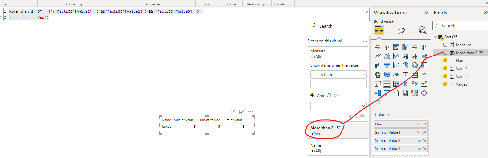The height and width of the screenshot is (158, 488).
Task: Uncheck the Name field checkbox
Action: [x=445, y=60]
